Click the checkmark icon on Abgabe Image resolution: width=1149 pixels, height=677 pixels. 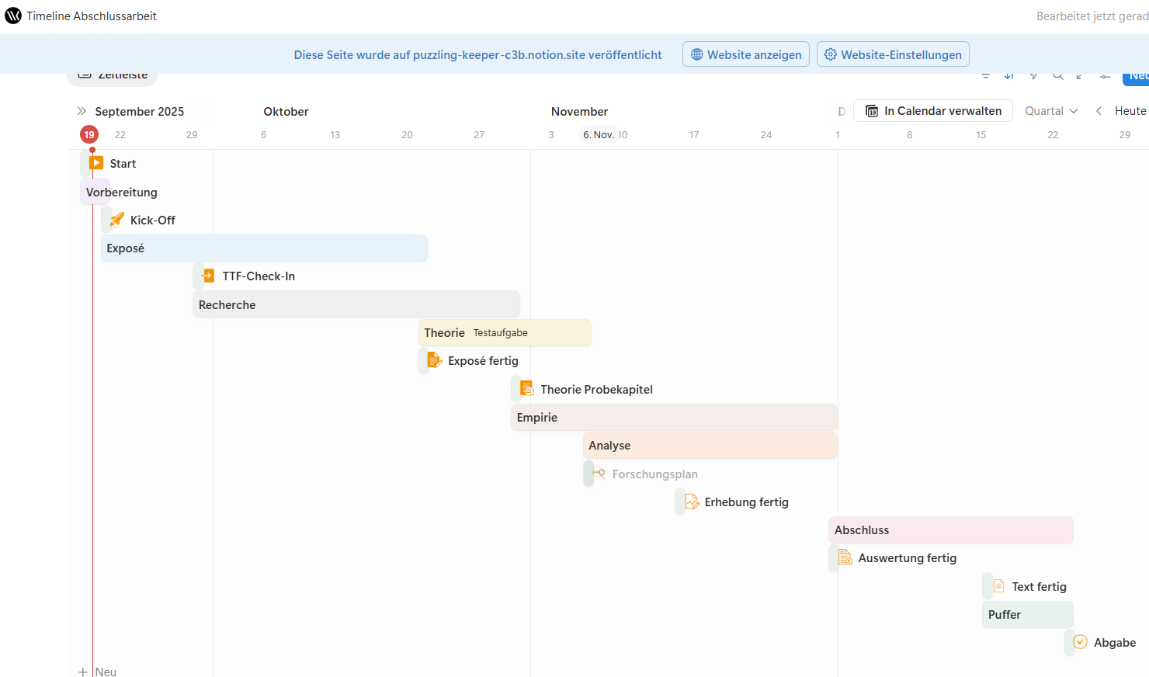point(1080,642)
